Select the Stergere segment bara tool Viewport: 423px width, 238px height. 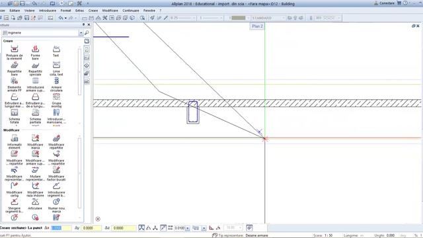tap(15, 206)
